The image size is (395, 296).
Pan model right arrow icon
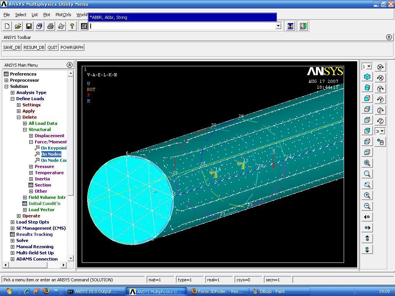[367, 228]
